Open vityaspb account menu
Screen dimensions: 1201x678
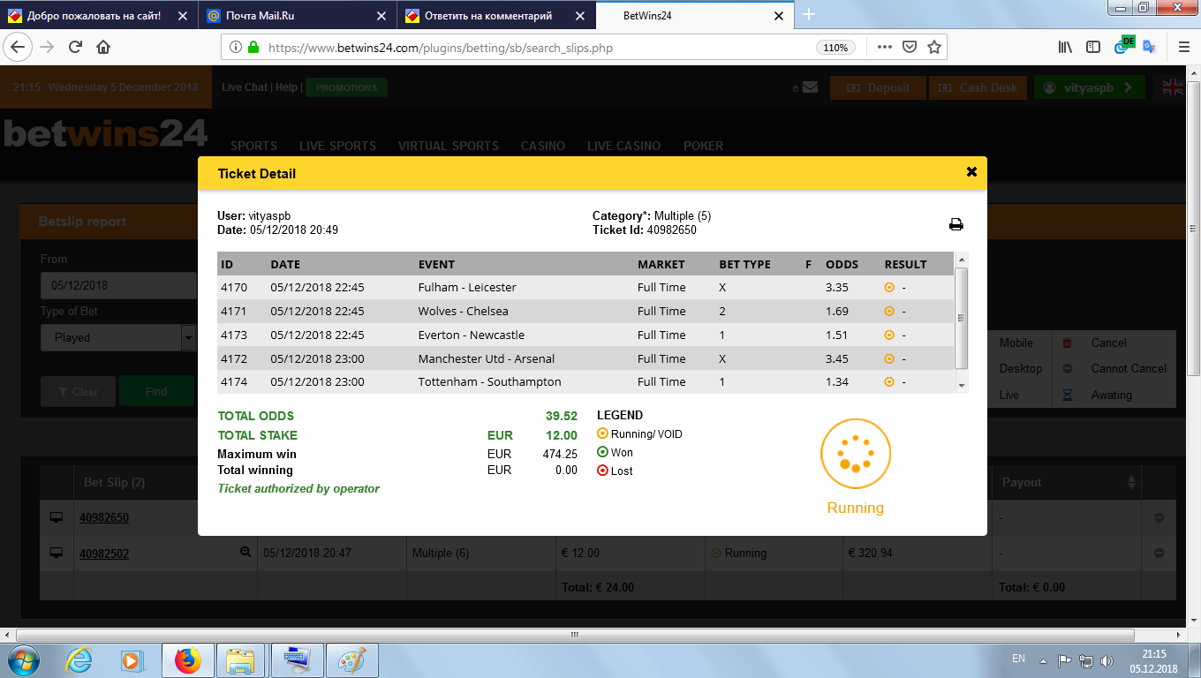1090,87
